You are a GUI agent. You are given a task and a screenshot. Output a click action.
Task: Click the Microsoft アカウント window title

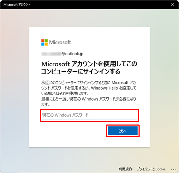17,5
